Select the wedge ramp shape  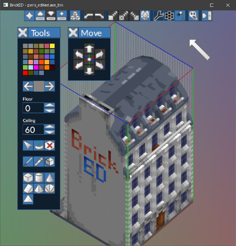(28, 188)
